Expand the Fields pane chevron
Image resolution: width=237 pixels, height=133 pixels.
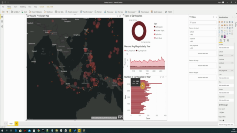(236, 17)
